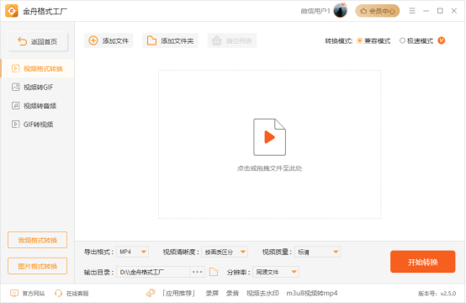Expand the 视频质量 dropdown
This screenshot has width=466, height=303.
pyautogui.click(x=317, y=252)
